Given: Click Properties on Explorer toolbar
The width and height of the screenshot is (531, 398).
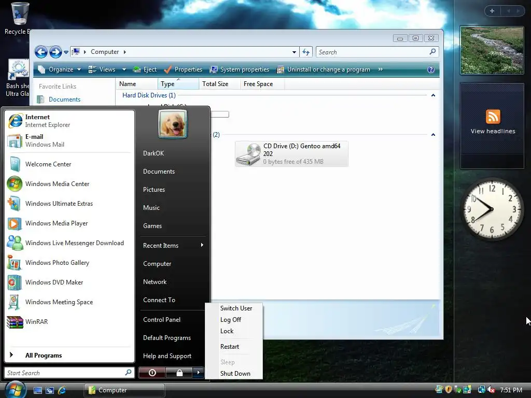Looking at the screenshot, I should tap(183, 69).
